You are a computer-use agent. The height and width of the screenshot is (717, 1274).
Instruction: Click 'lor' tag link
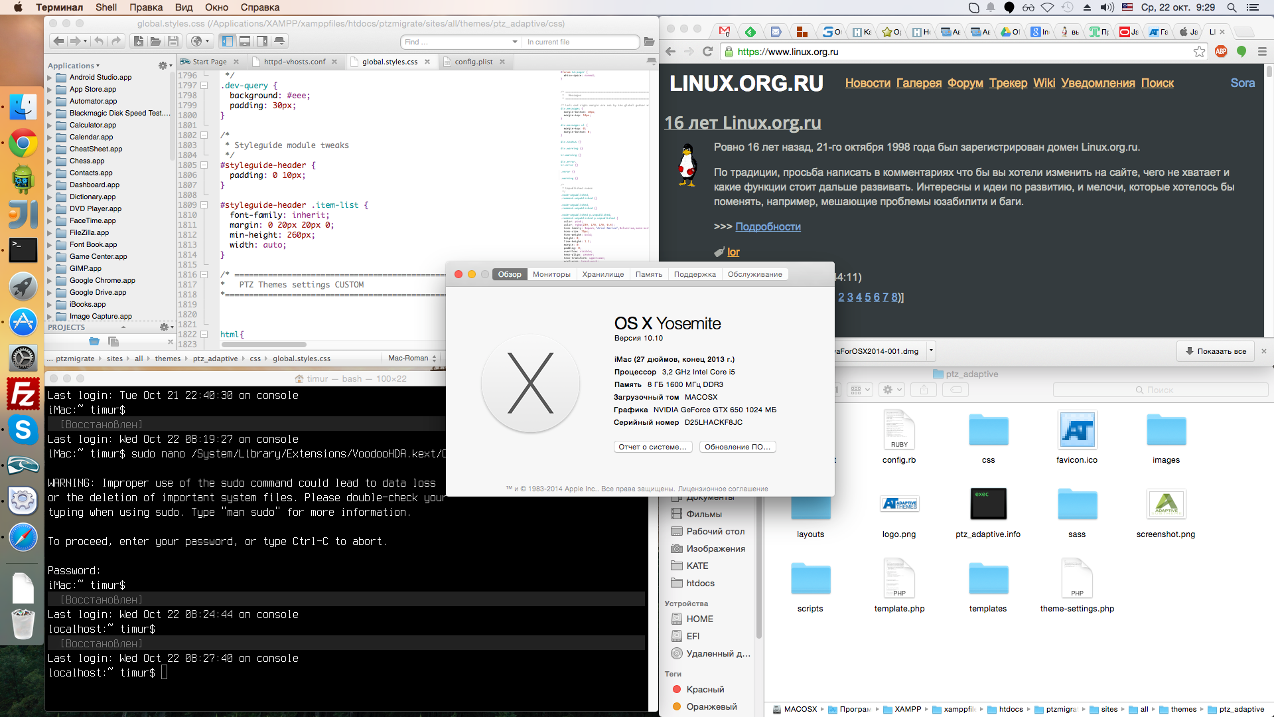tap(733, 252)
